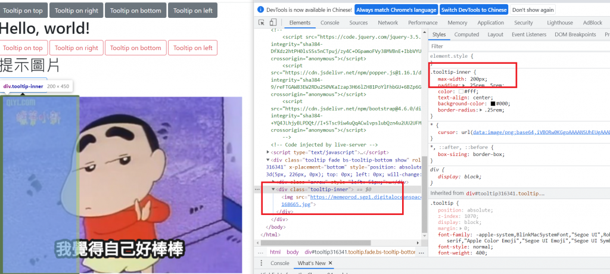Open the black background-color swatch
Viewport: 610px width, 274px height.
coord(493,104)
